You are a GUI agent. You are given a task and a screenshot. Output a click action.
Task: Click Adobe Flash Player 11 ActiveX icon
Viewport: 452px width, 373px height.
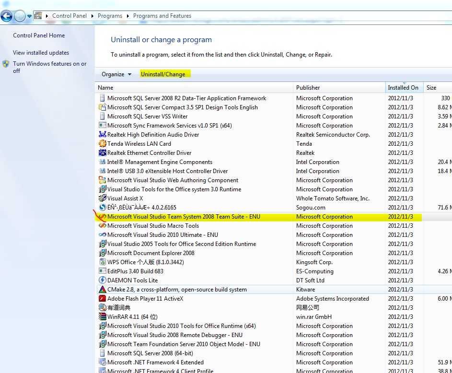click(102, 299)
